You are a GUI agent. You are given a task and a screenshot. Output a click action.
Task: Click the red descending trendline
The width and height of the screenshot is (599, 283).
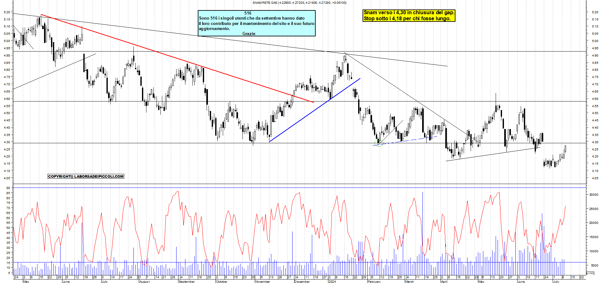tap(177, 58)
